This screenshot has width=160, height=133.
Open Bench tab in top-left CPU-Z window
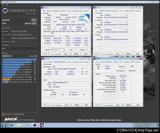coord(81,11)
